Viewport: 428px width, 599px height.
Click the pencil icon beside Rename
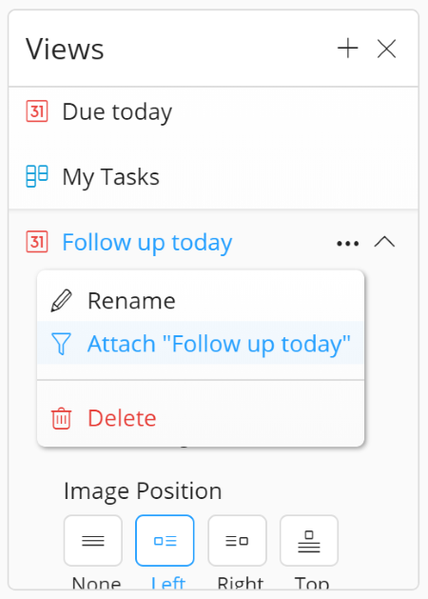click(x=61, y=301)
